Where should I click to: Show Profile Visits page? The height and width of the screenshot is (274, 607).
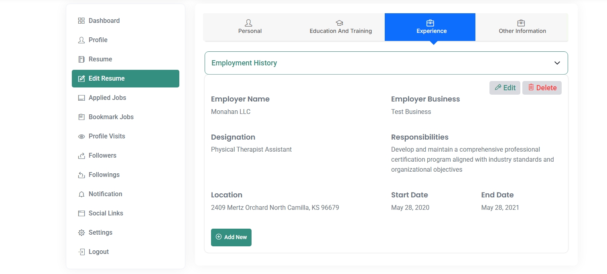point(126,136)
